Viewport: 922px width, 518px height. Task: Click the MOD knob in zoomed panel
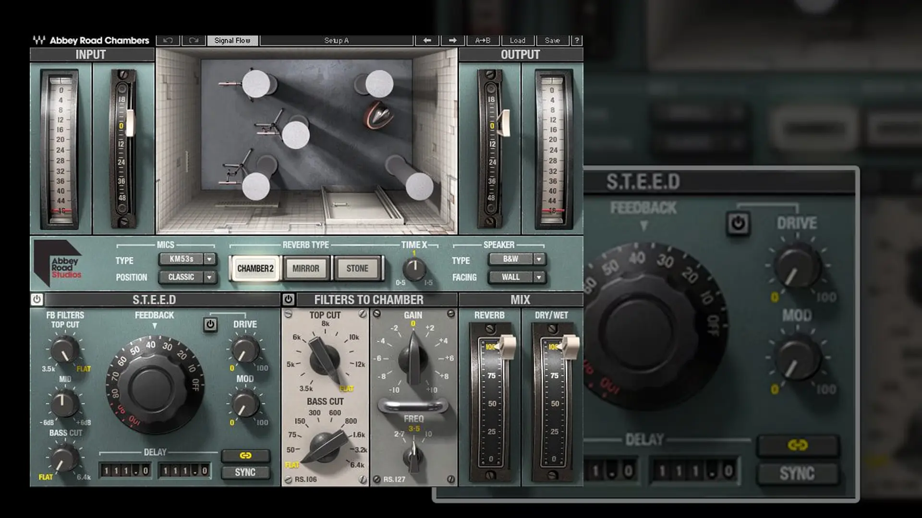(798, 358)
